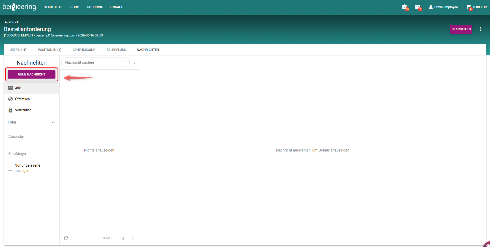Open the three-dot more options menu

click(x=480, y=29)
